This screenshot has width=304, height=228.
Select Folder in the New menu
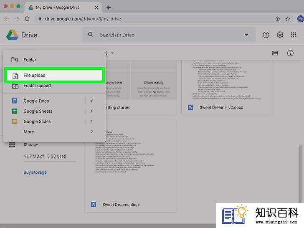point(54,60)
